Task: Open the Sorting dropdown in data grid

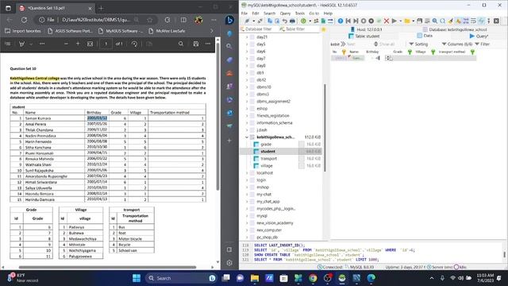Action: point(418,44)
